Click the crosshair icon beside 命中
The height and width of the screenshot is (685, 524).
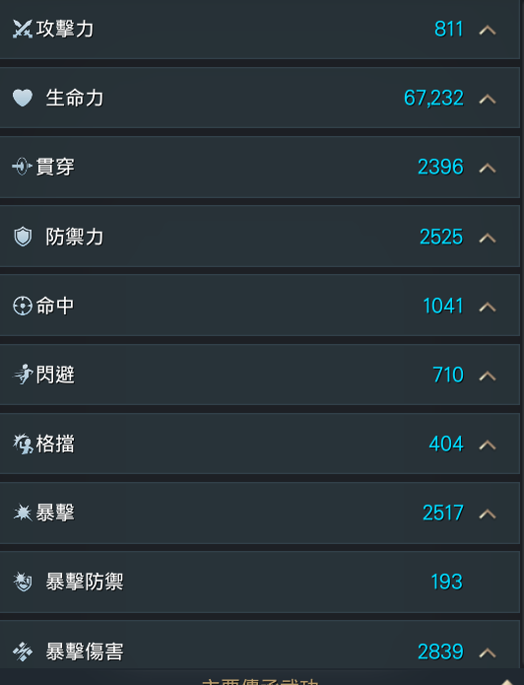pos(23,306)
